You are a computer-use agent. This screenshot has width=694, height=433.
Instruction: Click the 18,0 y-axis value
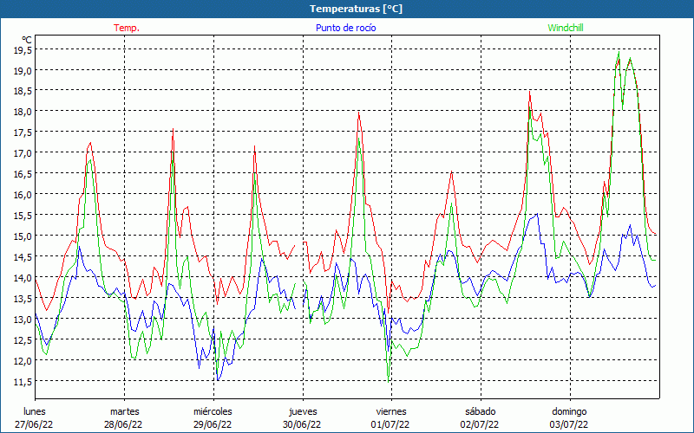coord(23,112)
